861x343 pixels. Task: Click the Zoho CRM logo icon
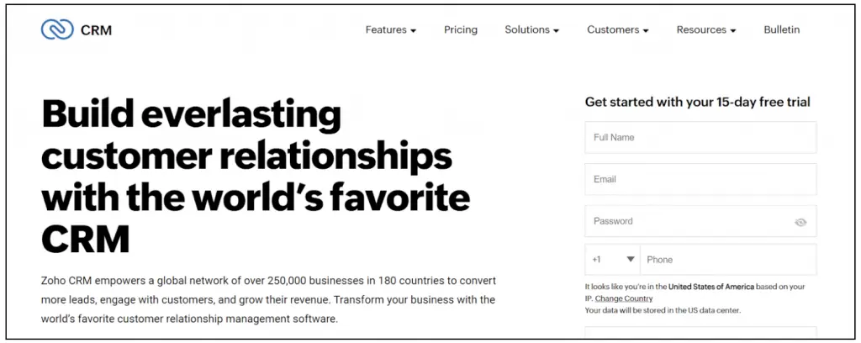click(57, 29)
